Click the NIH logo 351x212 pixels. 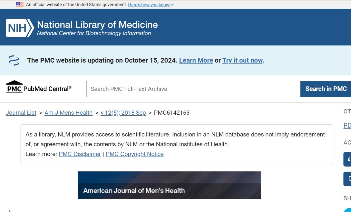[20, 28]
